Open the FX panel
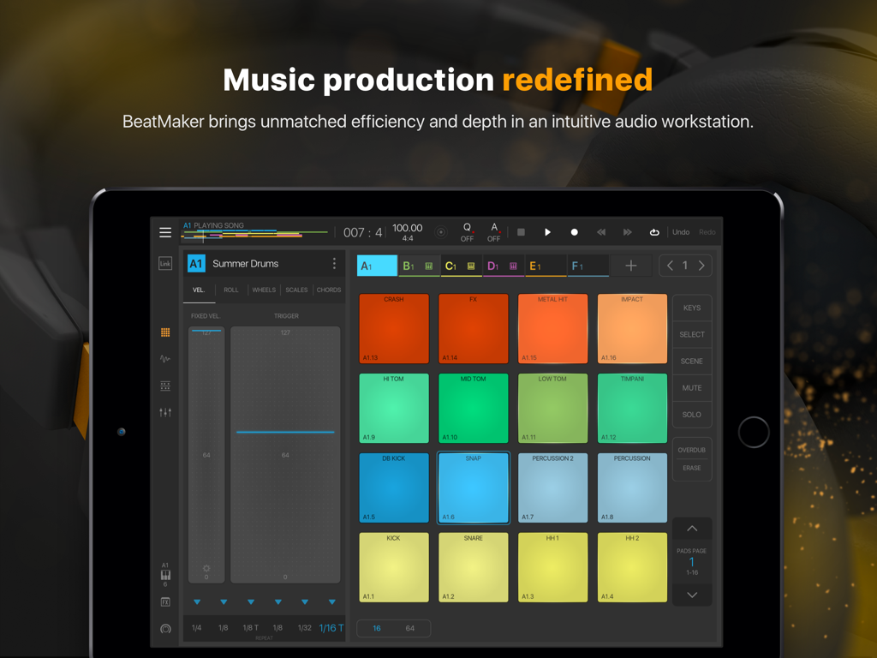The image size is (877, 658). [x=165, y=601]
